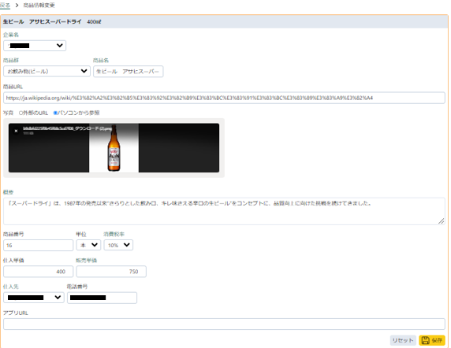Open the 商品群 お飲み物(ビール) dropdown
Viewport: 451px width, 348px height.
pos(47,71)
